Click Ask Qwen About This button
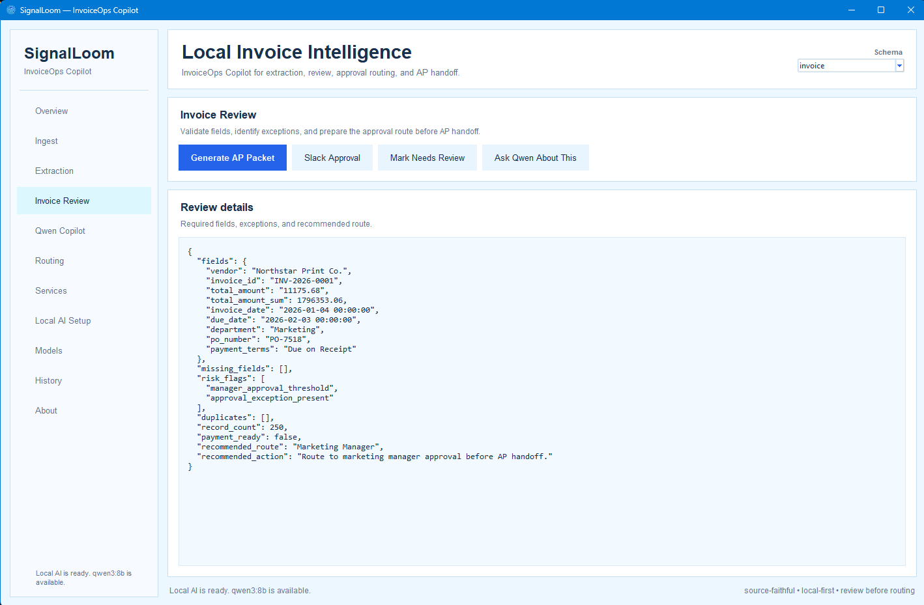Image resolution: width=924 pixels, height=605 pixels. tap(536, 158)
